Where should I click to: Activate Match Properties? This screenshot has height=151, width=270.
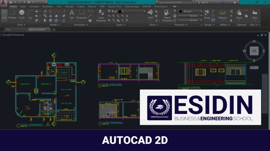click(167, 15)
